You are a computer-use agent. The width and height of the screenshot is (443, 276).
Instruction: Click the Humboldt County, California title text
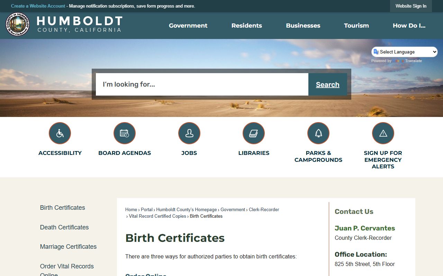[80, 24]
